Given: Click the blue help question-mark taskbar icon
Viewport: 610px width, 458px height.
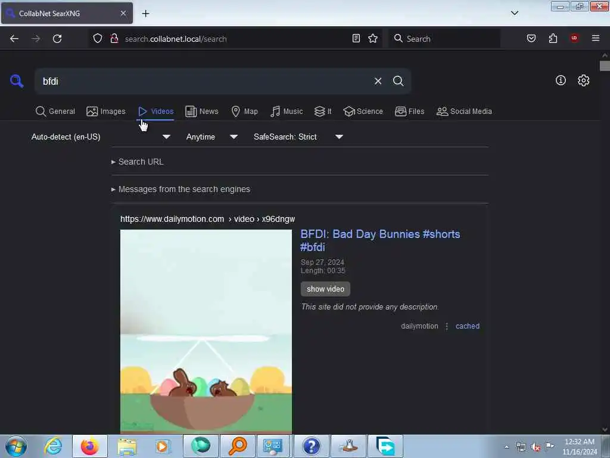Looking at the screenshot, I should point(311,446).
